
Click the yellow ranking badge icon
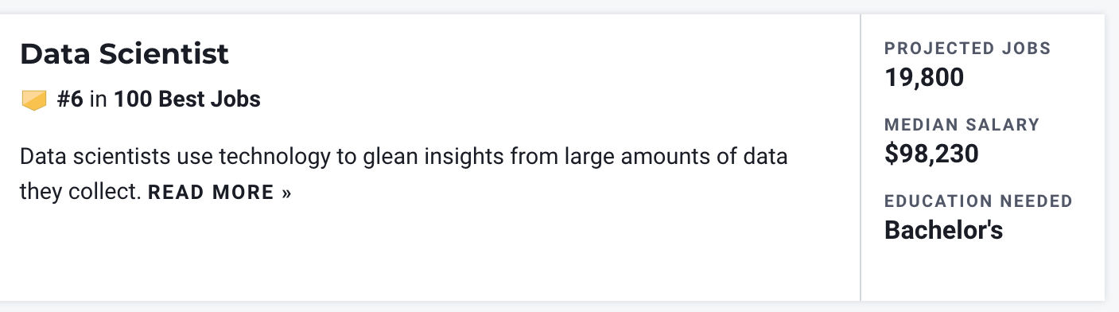34,100
